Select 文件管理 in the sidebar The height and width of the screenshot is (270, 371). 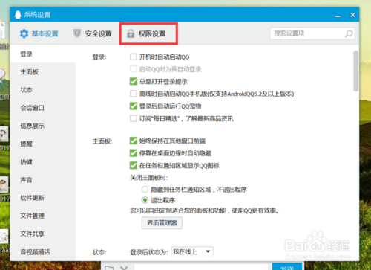43,216
